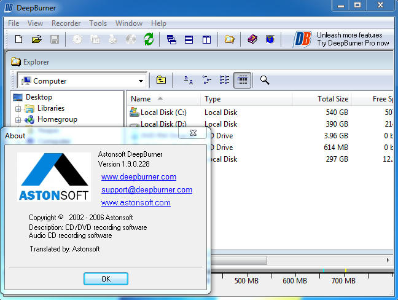Viewport: 398px width, 300px height.
Task: Click the DeepBurner Pro DB logo
Action: tap(302, 39)
